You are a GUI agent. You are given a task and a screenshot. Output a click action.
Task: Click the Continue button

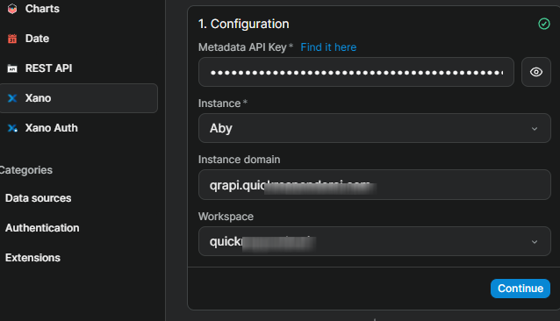520,289
